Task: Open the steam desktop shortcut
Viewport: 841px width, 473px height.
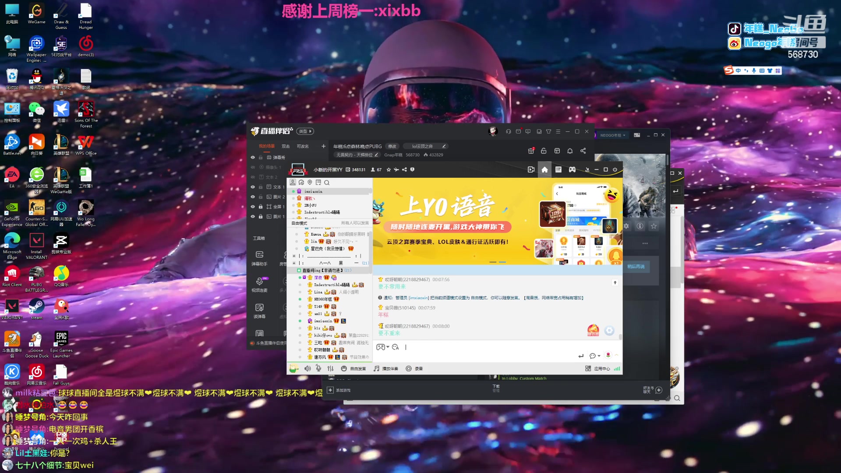Action: [x=36, y=309]
